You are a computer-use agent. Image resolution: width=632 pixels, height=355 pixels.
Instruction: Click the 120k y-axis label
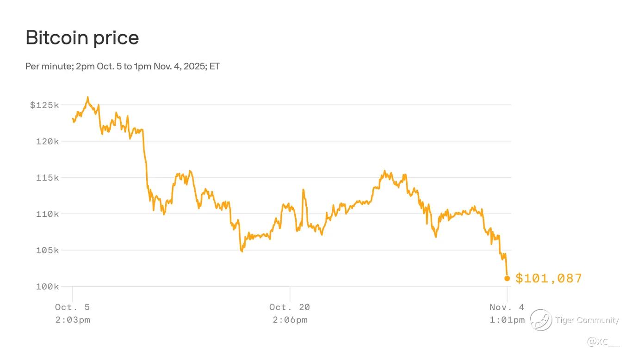[47, 141]
